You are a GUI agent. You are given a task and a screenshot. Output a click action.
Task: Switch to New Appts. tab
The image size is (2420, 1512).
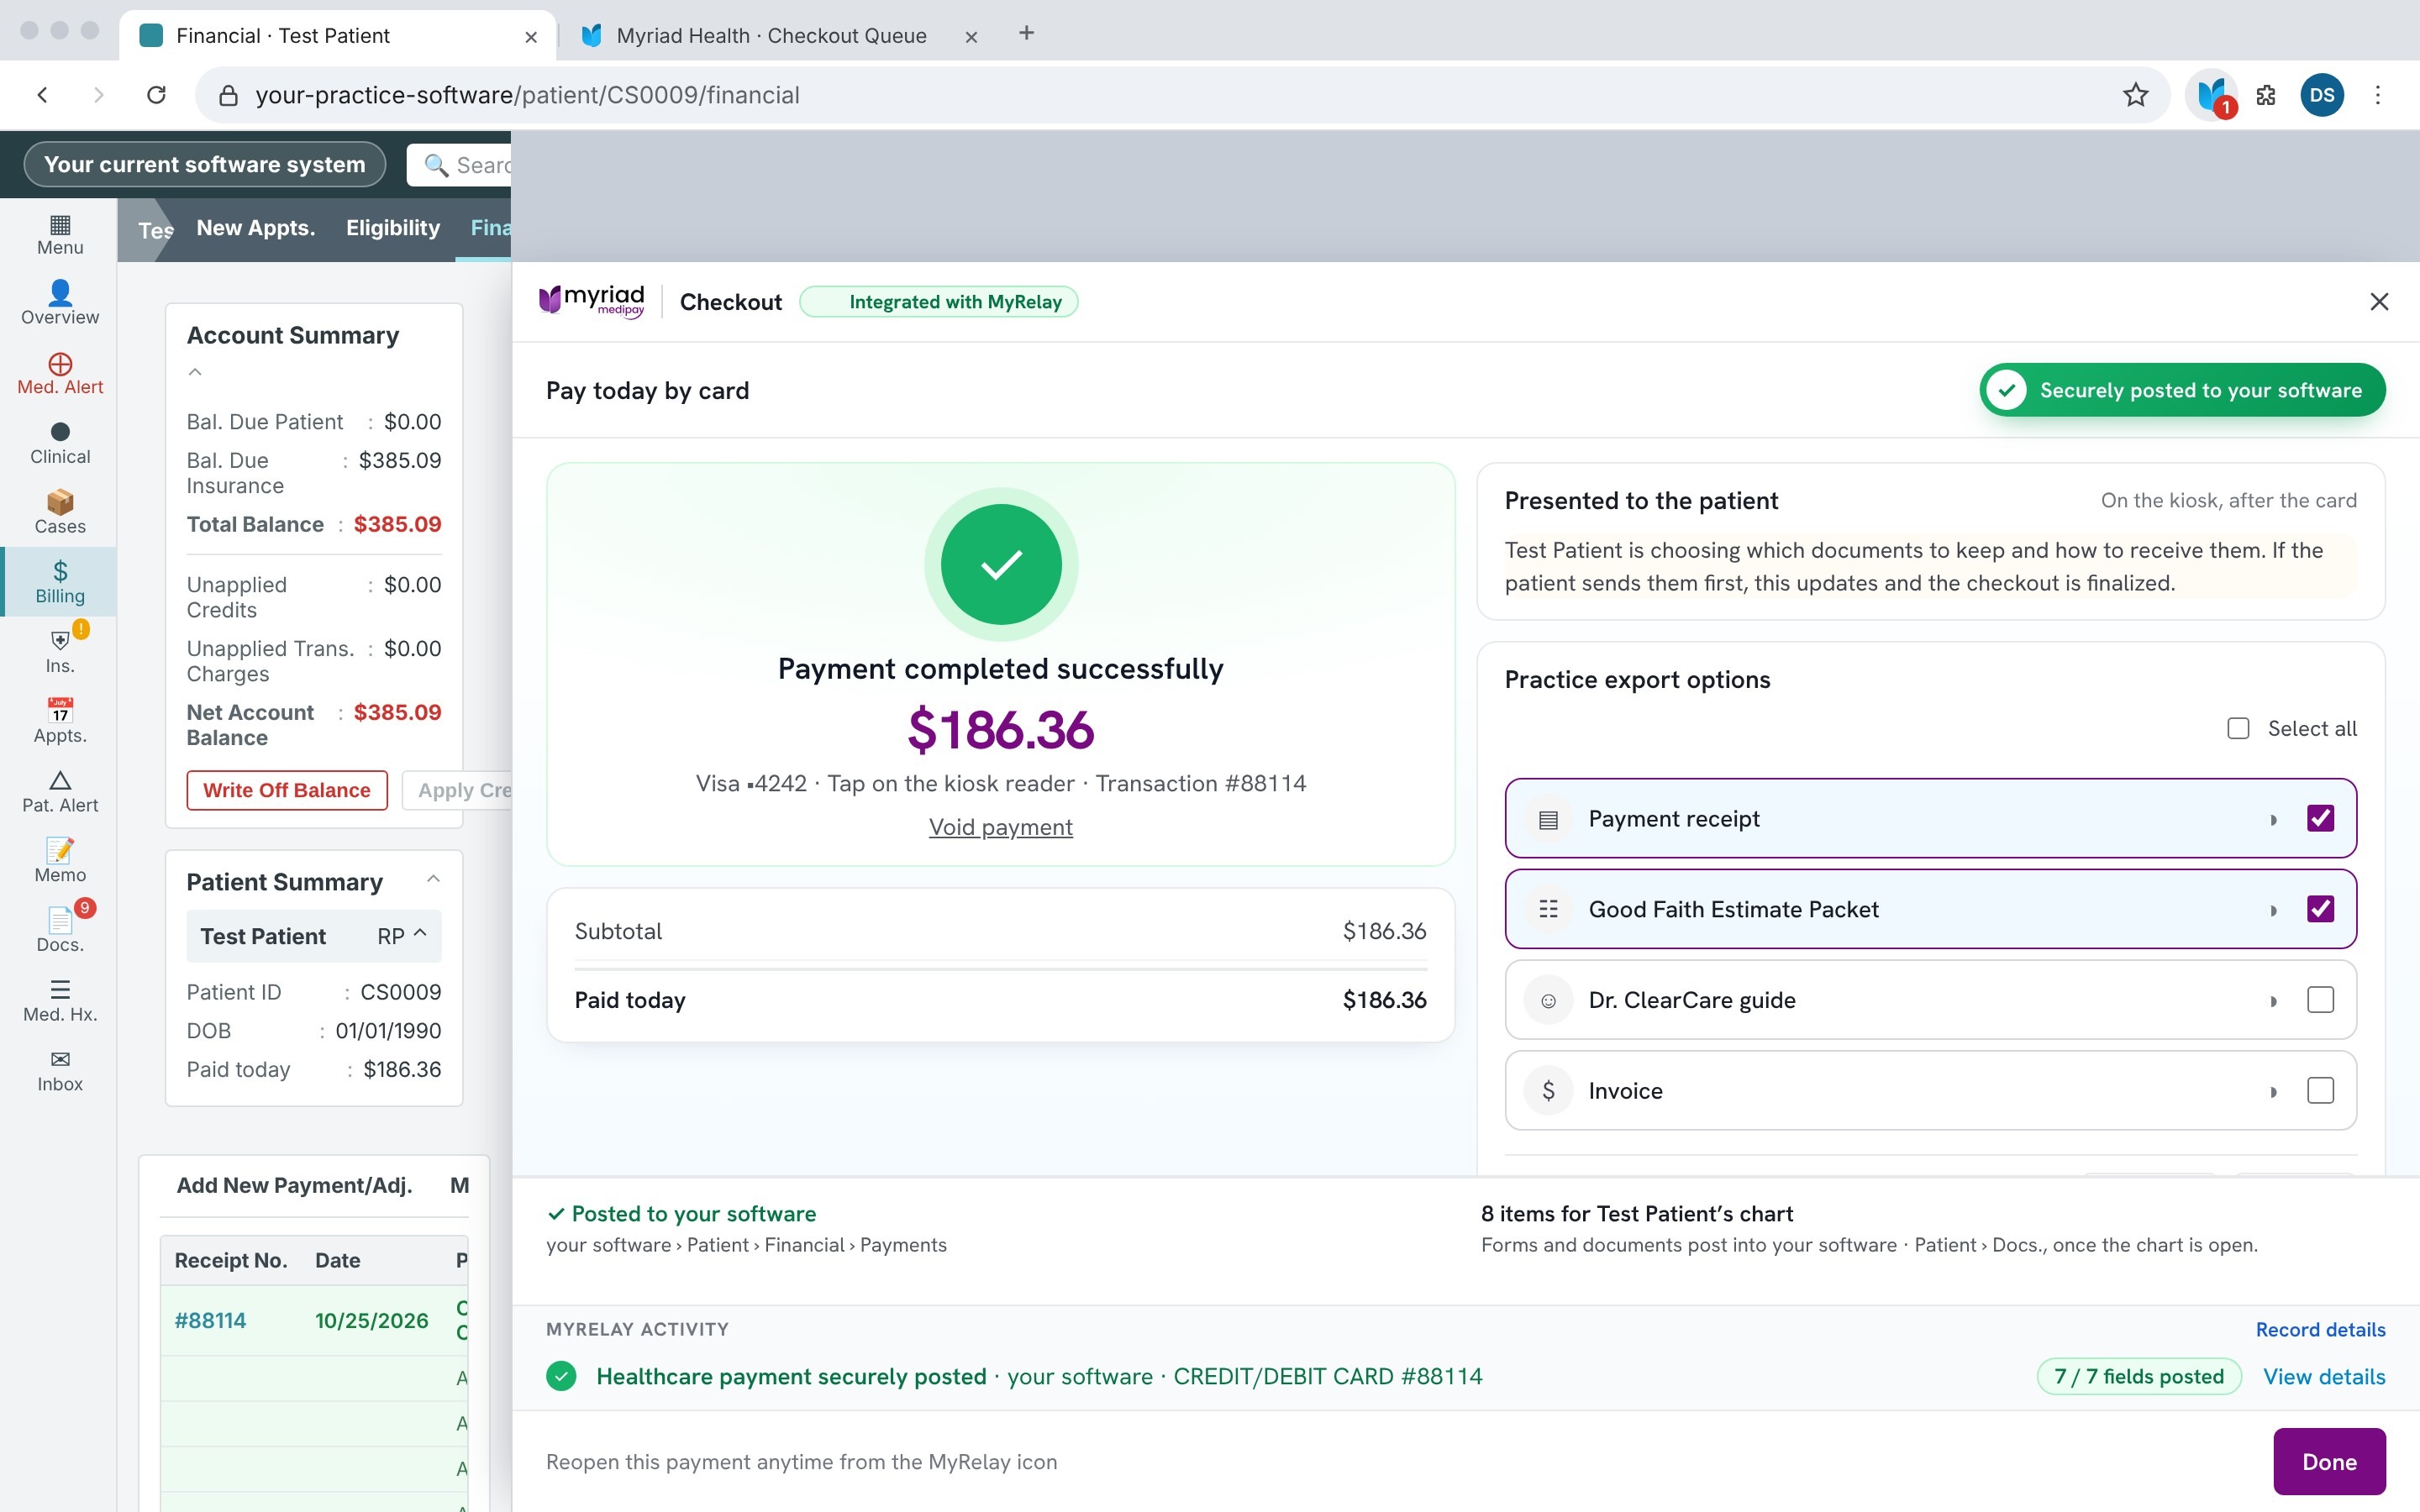tap(255, 228)
